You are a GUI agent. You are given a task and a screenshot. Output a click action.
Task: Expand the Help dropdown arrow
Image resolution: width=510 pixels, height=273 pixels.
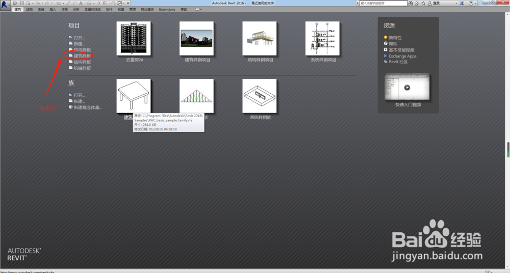click(475, 3)
